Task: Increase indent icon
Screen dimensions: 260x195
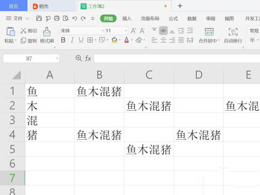Action: tap(190, 31)
